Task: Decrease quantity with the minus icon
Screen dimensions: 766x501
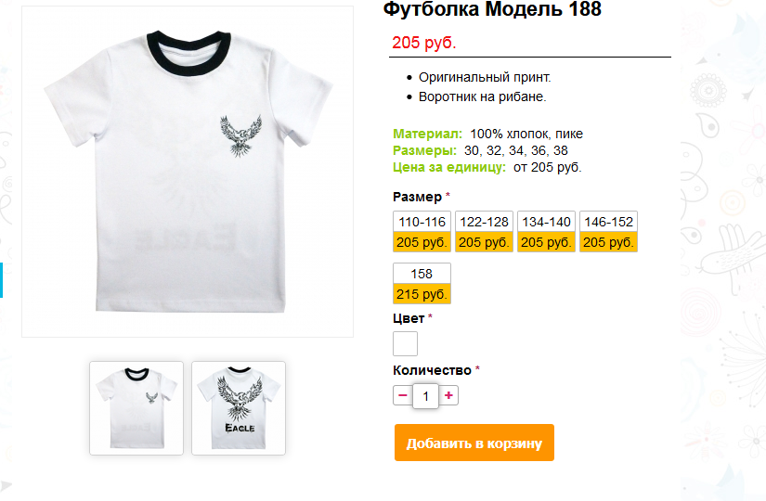Action: click(403, 395)
